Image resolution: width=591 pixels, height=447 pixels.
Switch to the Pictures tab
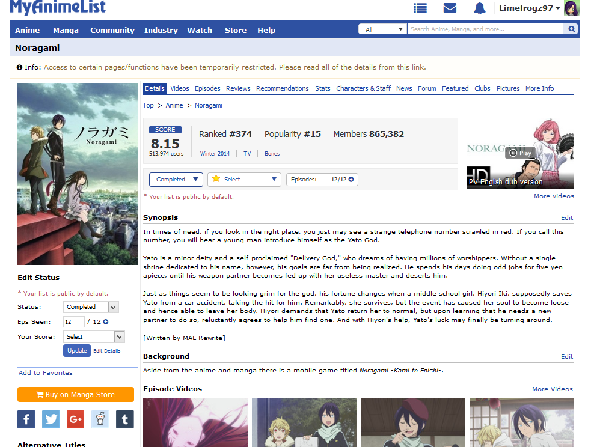pos(508,88)
